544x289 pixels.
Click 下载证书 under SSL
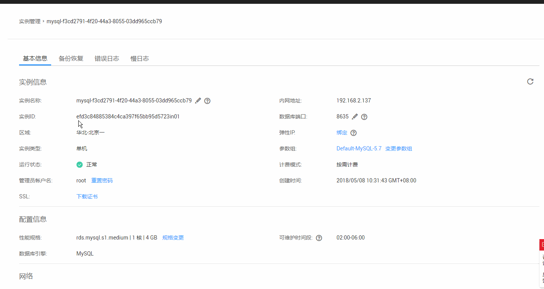[87, 196]
